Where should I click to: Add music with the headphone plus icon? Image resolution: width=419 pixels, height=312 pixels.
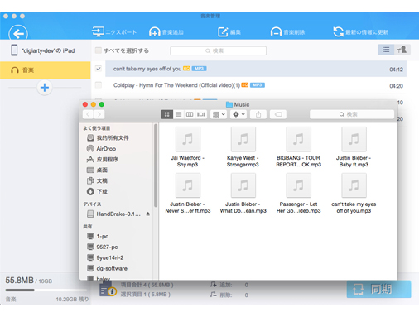click(154, 32)
